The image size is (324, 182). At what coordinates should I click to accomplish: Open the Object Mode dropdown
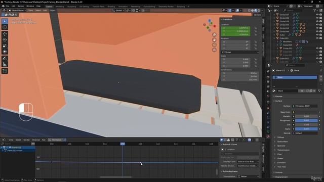click(x=17, y=11)
